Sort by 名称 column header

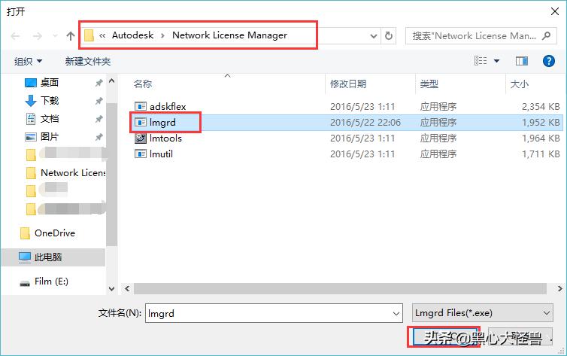[x=143, y=84]
